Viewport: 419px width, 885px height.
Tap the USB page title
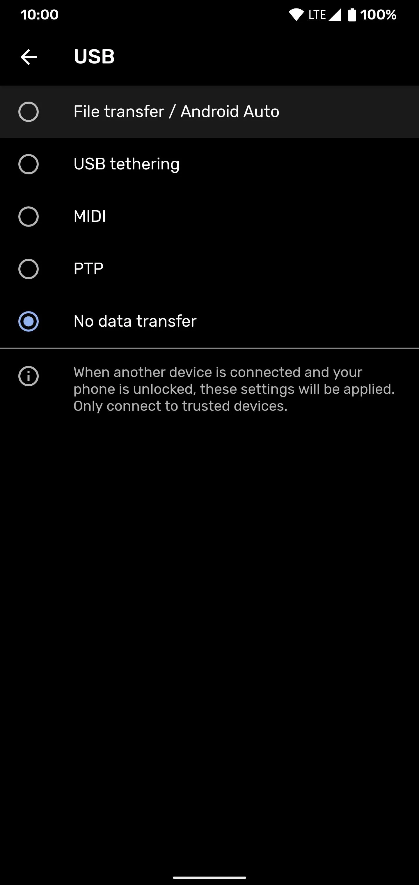[x=94, y=57]
